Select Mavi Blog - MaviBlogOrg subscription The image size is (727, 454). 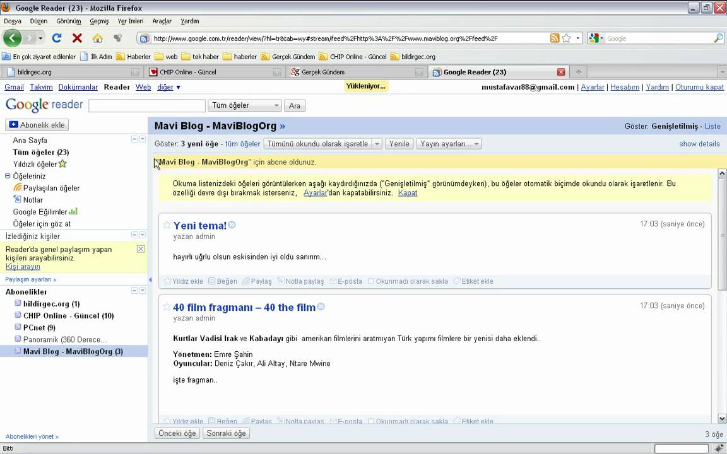click(x=74, y=351)
